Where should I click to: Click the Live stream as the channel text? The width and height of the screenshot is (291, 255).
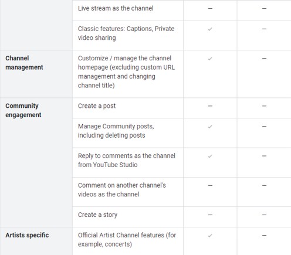[116, 8]
